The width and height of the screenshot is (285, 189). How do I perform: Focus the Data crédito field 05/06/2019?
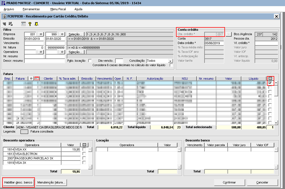[214, 43]
